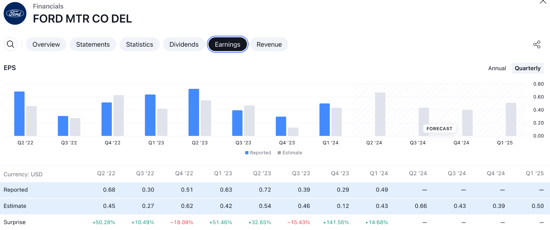Click reported value 0.72
This screenshot has width=550, height=230.
[x=265, y=190]
